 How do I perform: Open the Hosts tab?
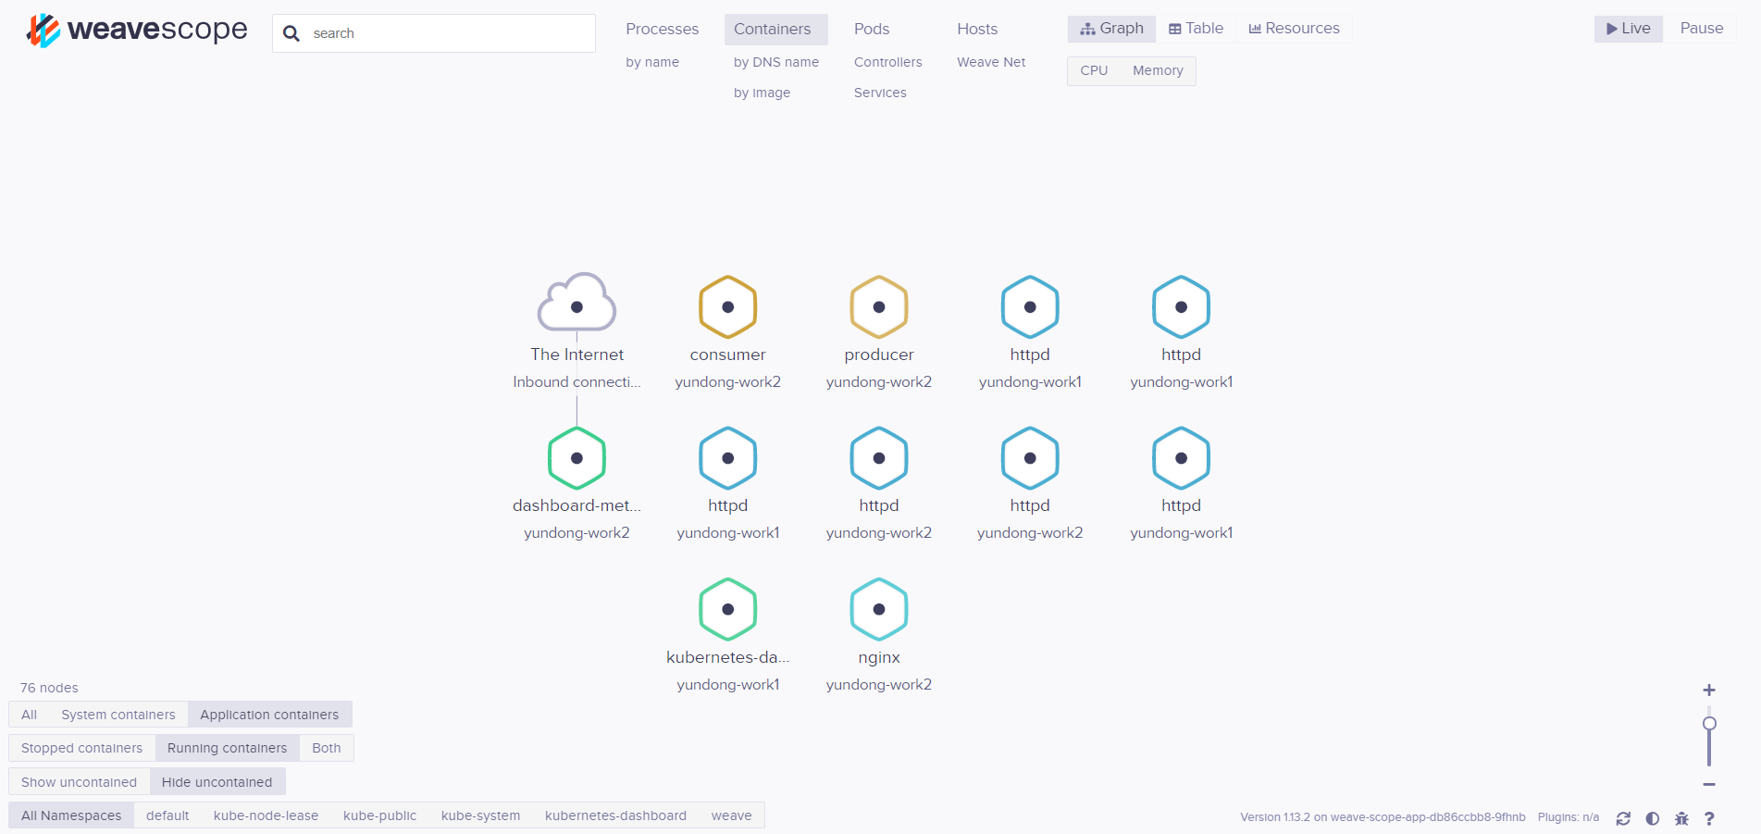point(976,29)
